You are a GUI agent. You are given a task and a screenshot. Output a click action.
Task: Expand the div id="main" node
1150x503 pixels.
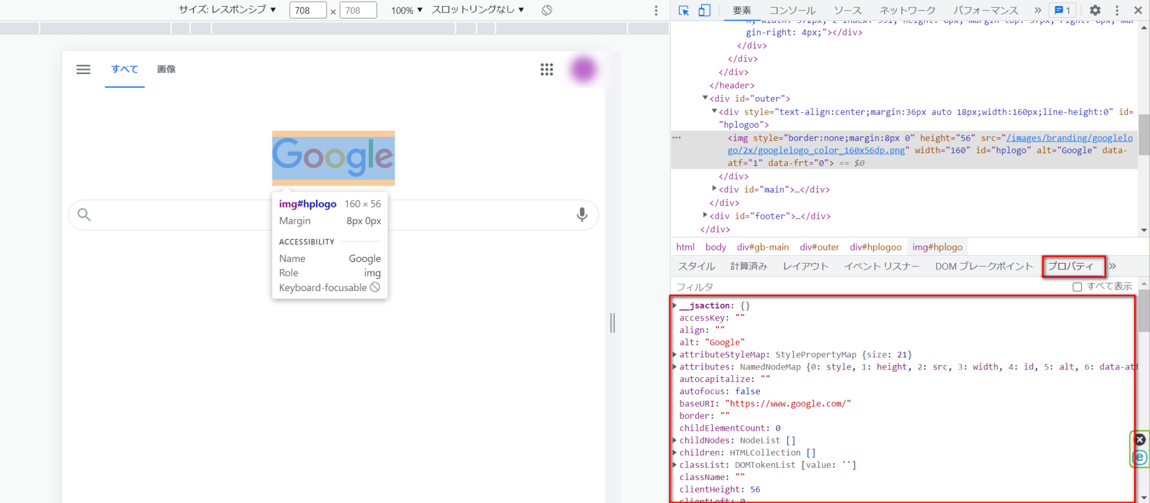(714, 189)
